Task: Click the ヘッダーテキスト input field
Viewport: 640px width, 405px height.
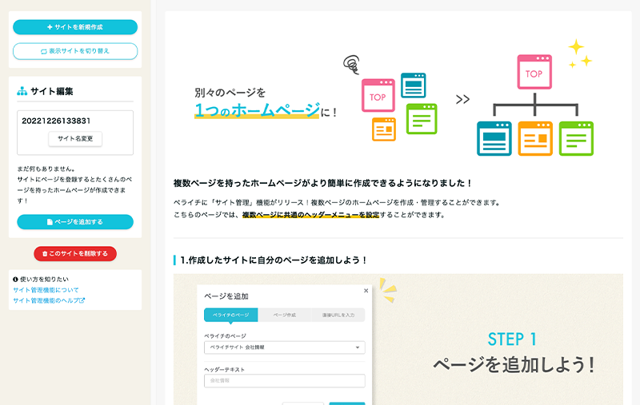Action: click(284, 381)
